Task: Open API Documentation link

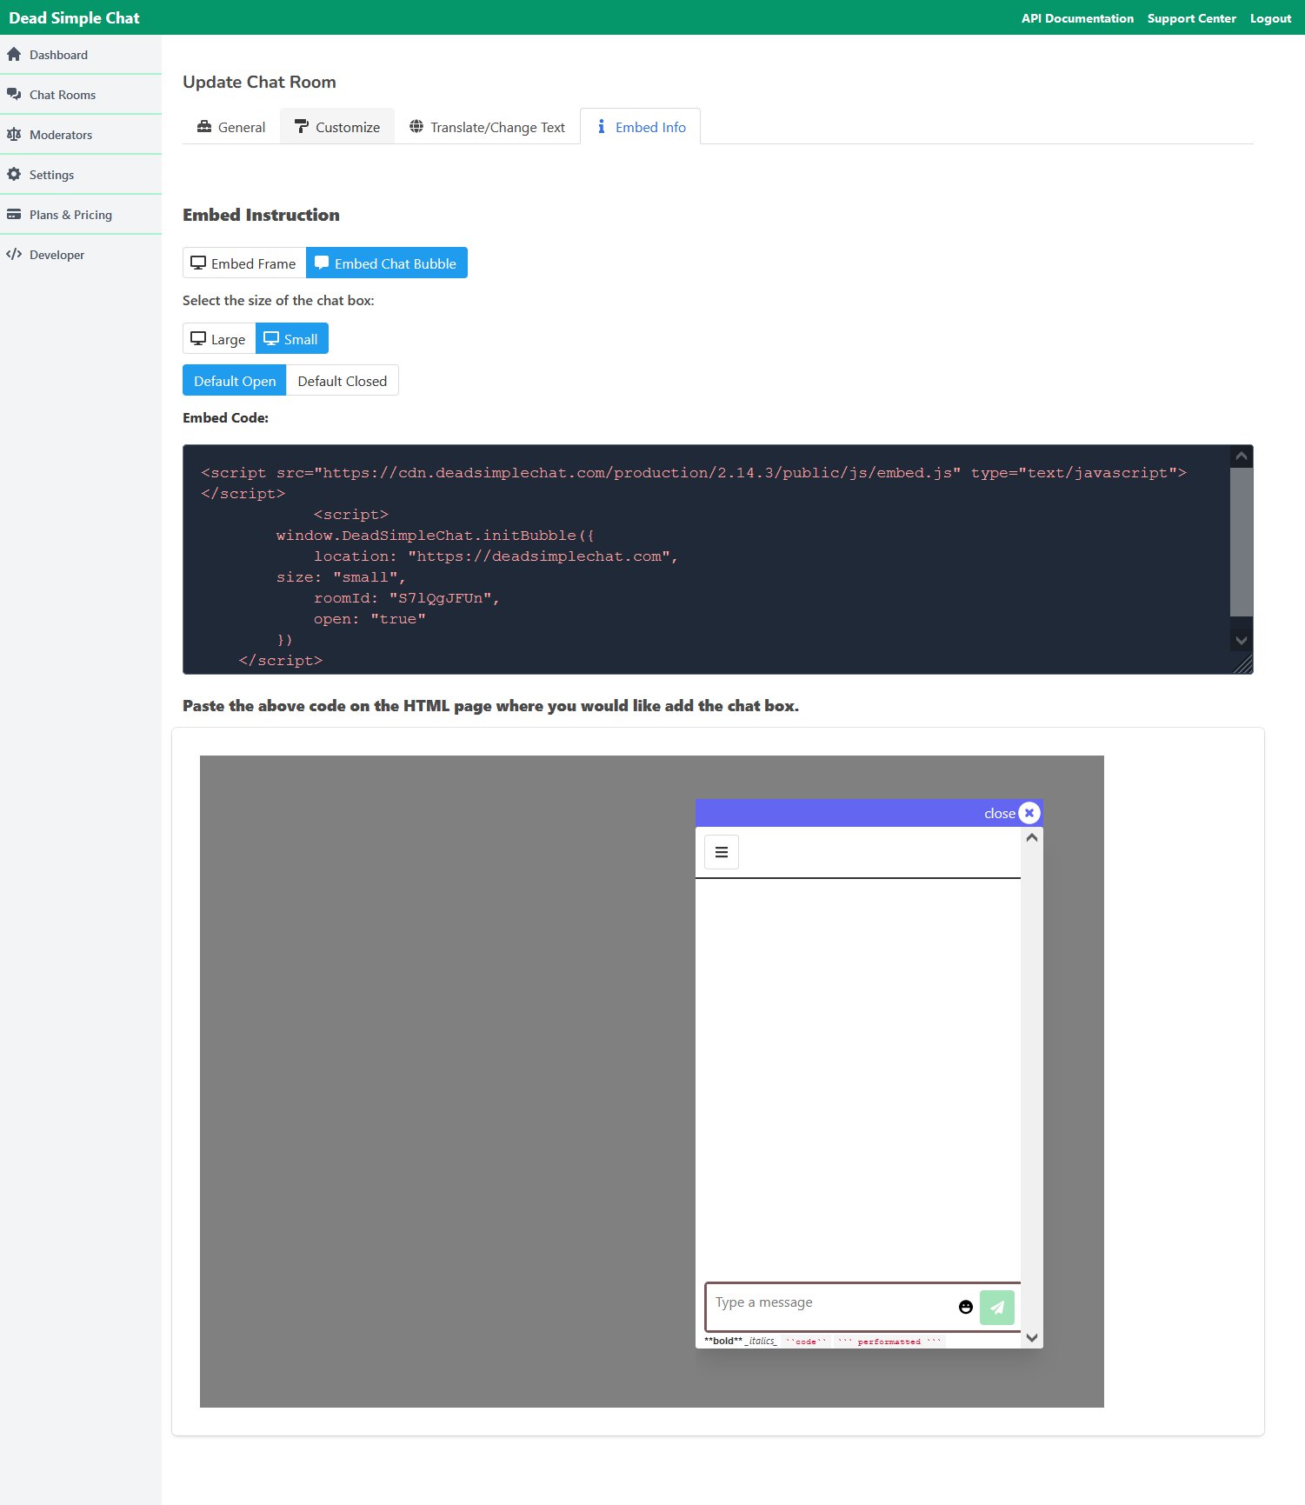Action: coord(1077,18)
